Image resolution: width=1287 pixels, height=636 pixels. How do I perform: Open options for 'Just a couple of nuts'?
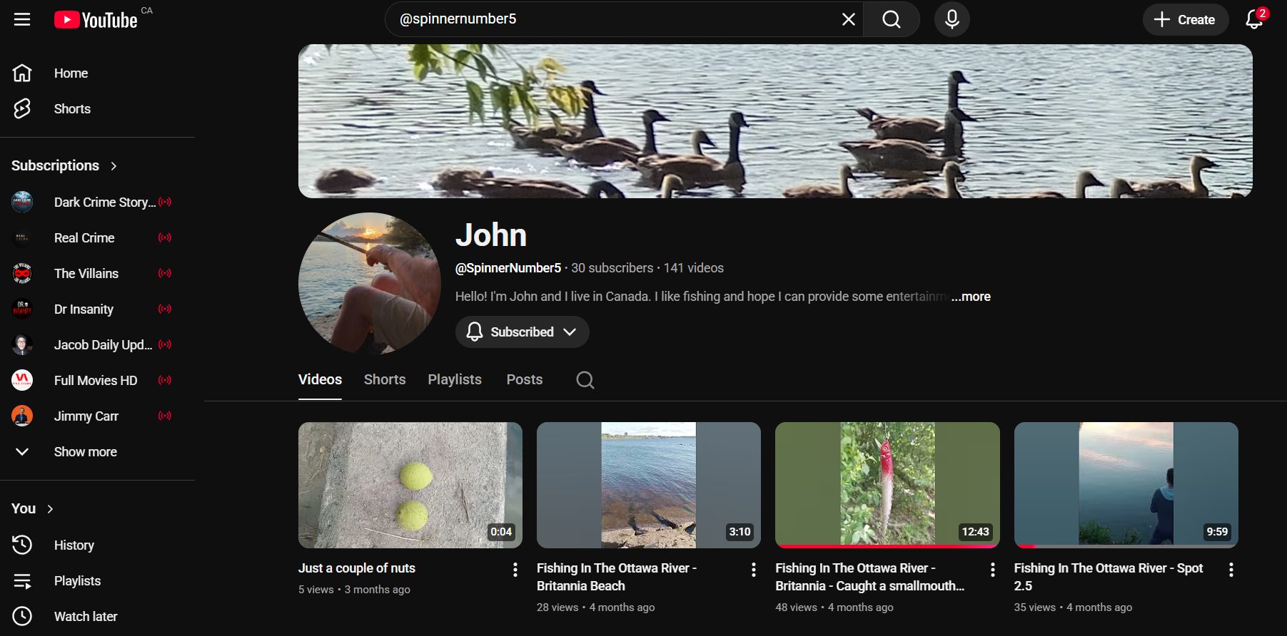coord(515,569)
